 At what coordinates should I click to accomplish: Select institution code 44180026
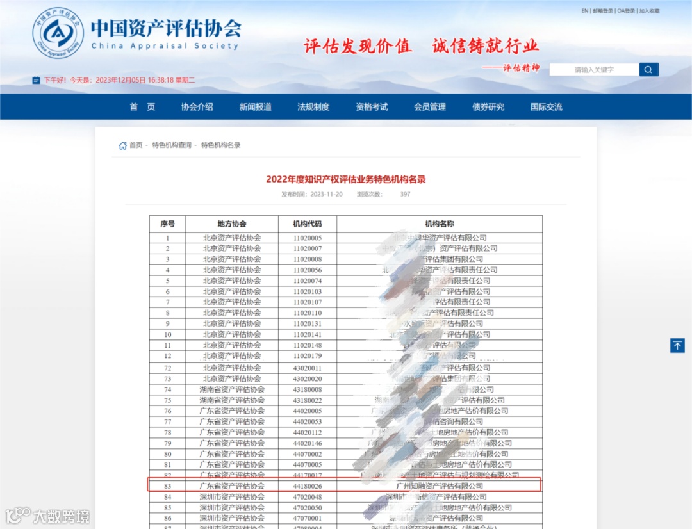point(307,486)
